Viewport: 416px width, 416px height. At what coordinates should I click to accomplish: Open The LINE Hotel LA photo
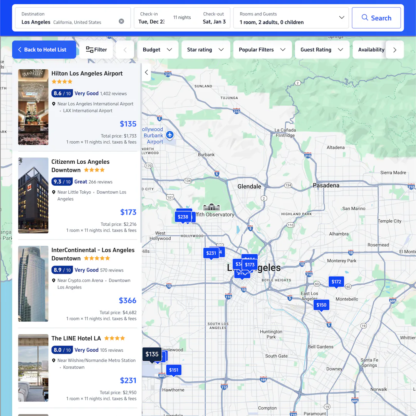tap(33, 368)
